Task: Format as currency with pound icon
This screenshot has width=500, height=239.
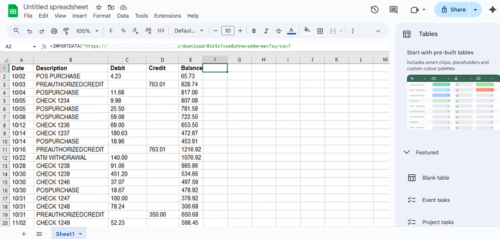Action: coord(111,31)
